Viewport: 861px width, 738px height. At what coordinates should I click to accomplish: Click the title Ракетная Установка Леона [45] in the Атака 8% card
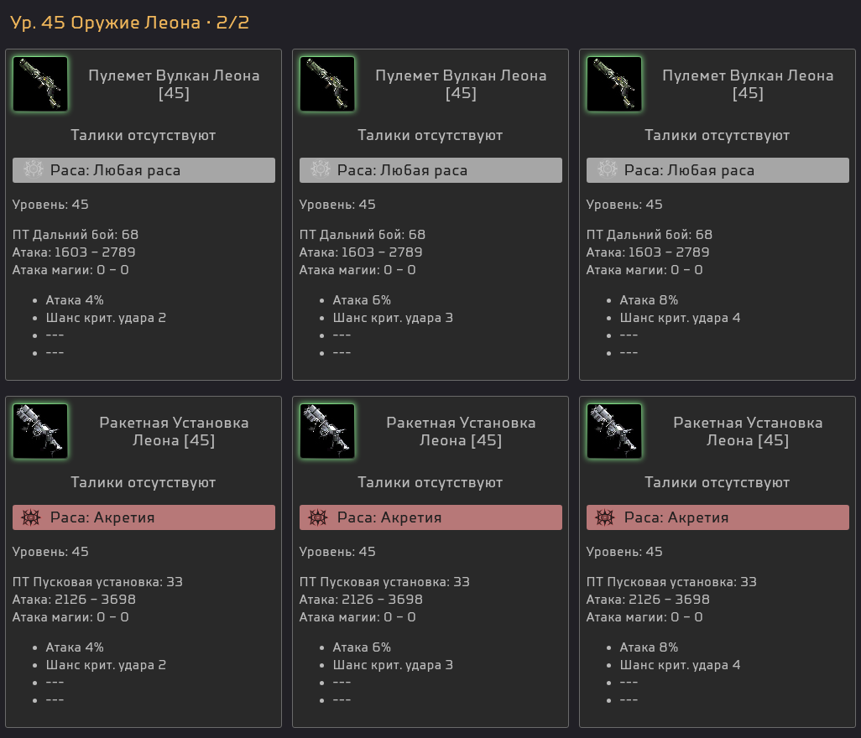[x=748, y=431]
